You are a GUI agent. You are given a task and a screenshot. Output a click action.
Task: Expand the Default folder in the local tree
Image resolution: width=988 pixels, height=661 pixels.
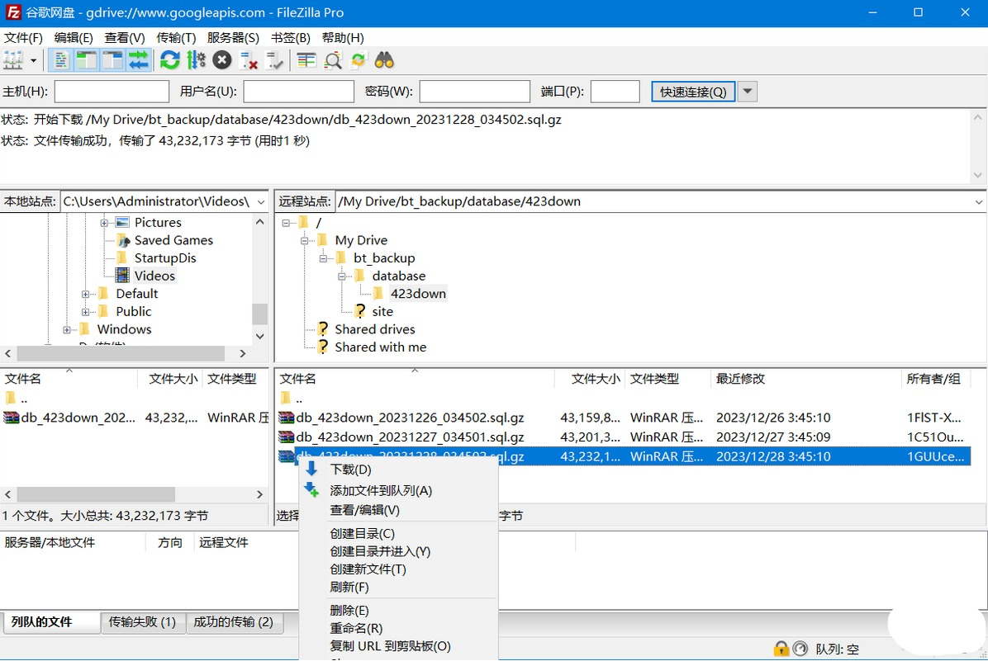86,294
